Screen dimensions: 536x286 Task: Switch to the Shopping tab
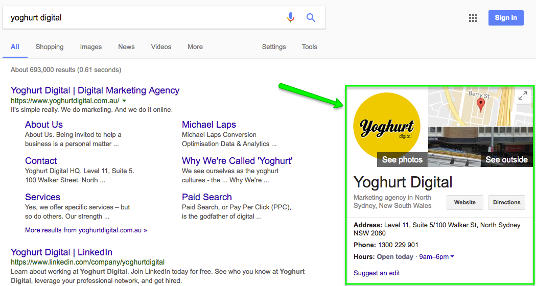click(50, 47)
